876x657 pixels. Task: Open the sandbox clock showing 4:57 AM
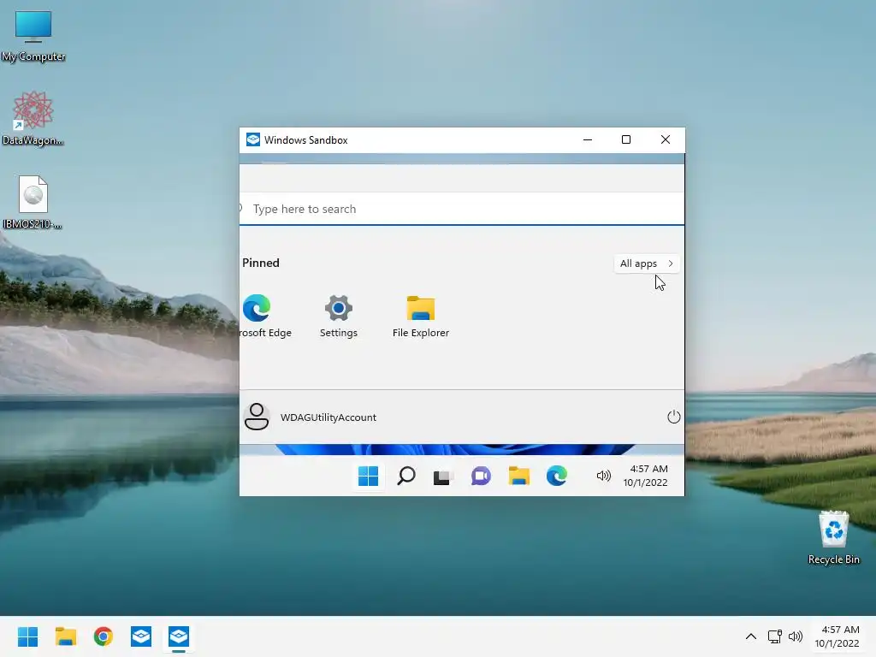[x=646, y=476]
